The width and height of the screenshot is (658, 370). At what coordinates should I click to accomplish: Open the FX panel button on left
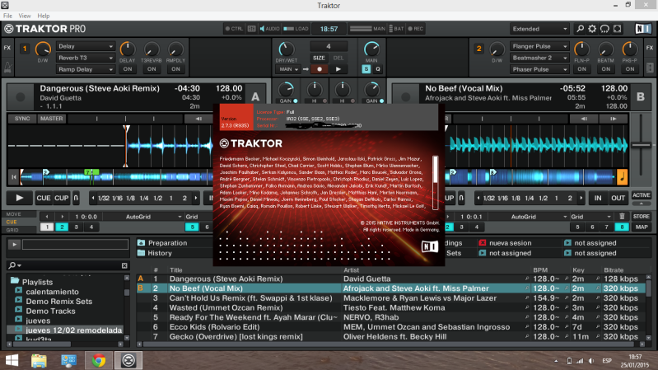7,48
